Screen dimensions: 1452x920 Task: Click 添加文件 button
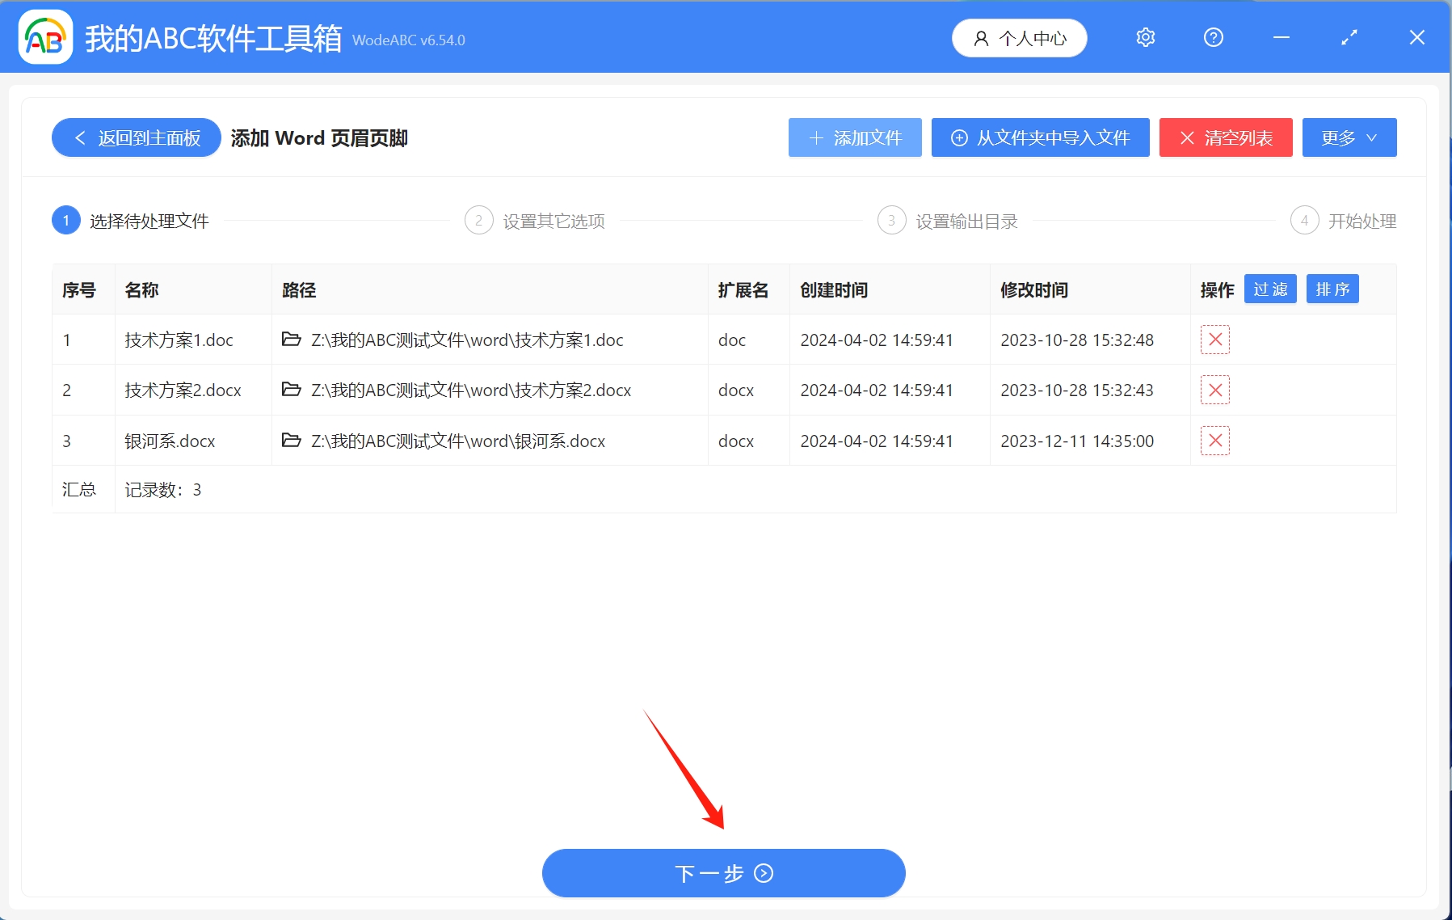point(855,137)
